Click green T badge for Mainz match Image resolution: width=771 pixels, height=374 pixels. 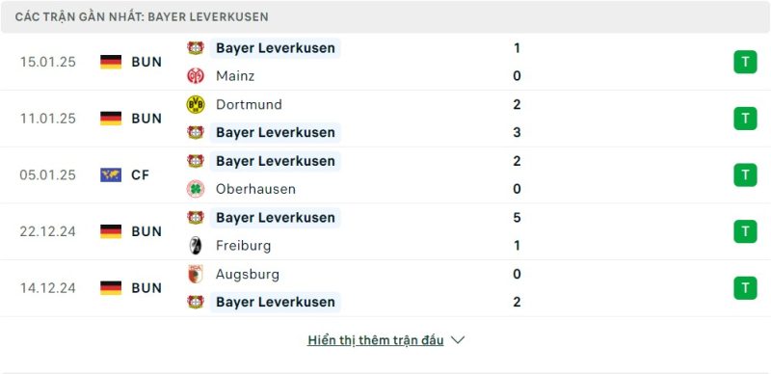745,62
